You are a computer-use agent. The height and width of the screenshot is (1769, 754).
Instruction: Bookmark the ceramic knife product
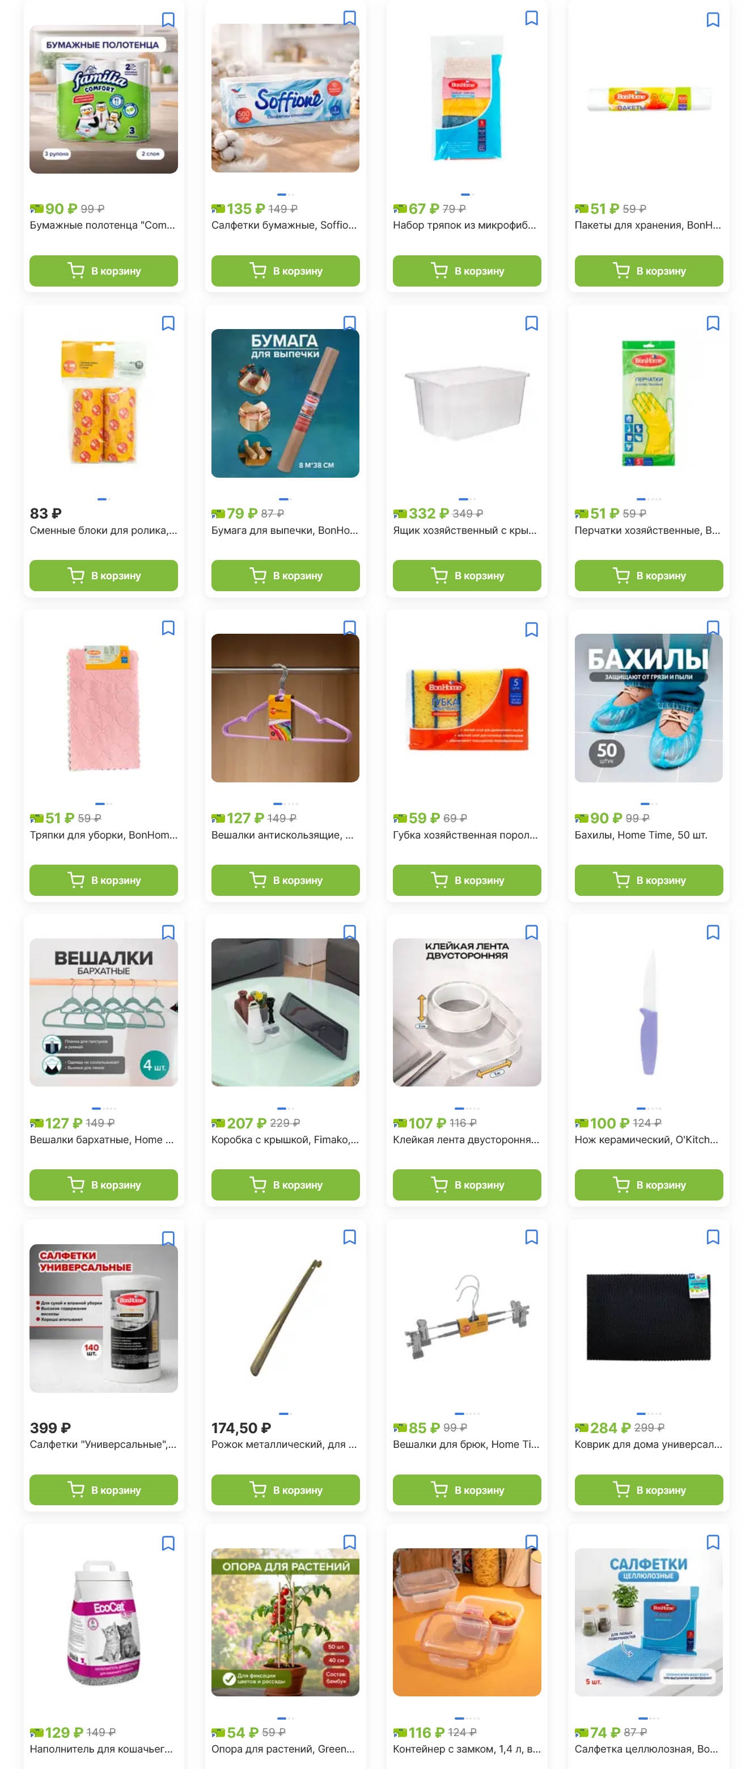[713, 933]
